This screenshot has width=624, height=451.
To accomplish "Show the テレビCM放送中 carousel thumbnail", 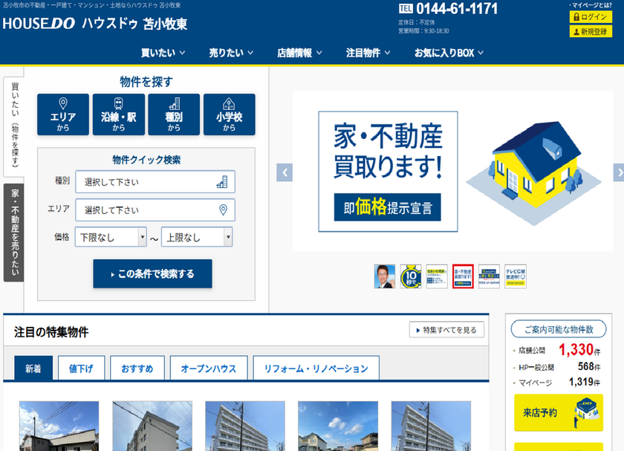I will [x=515, y=276].
